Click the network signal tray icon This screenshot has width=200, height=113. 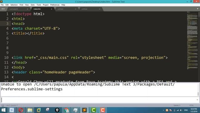tap(178, 110)
